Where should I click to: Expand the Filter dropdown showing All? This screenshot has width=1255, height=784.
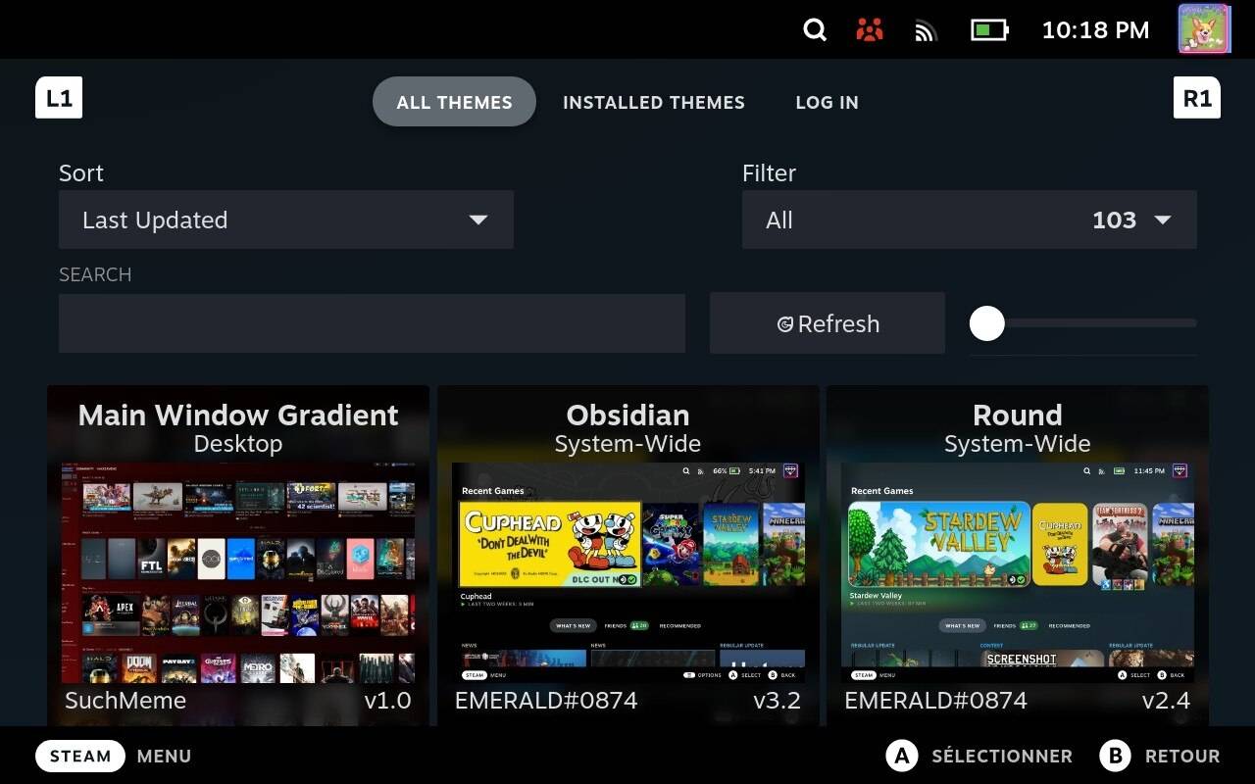click(x=970, y=220)
